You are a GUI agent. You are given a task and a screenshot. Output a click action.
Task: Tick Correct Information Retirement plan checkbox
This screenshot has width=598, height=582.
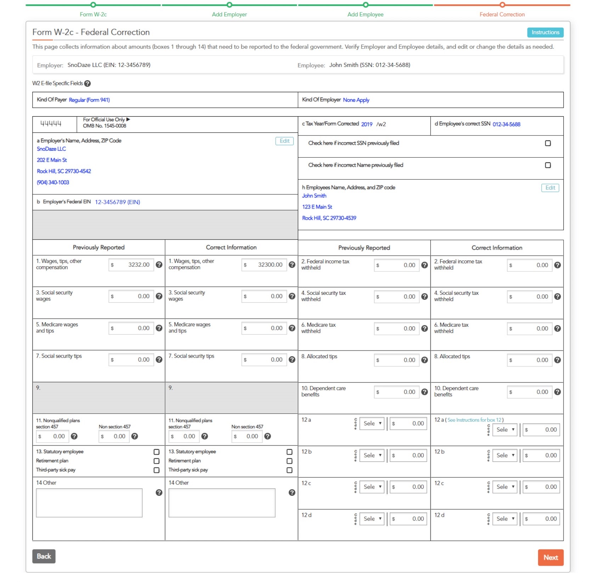pyautogui.click(x=289, y=461)
